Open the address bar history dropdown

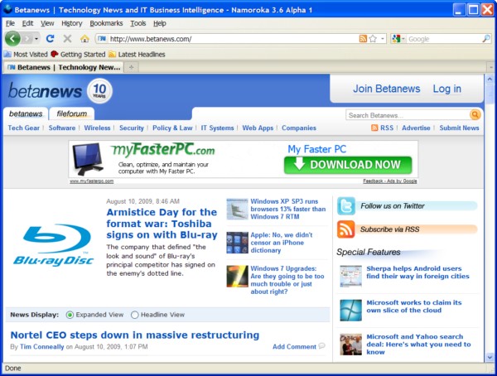pos(383,39)
